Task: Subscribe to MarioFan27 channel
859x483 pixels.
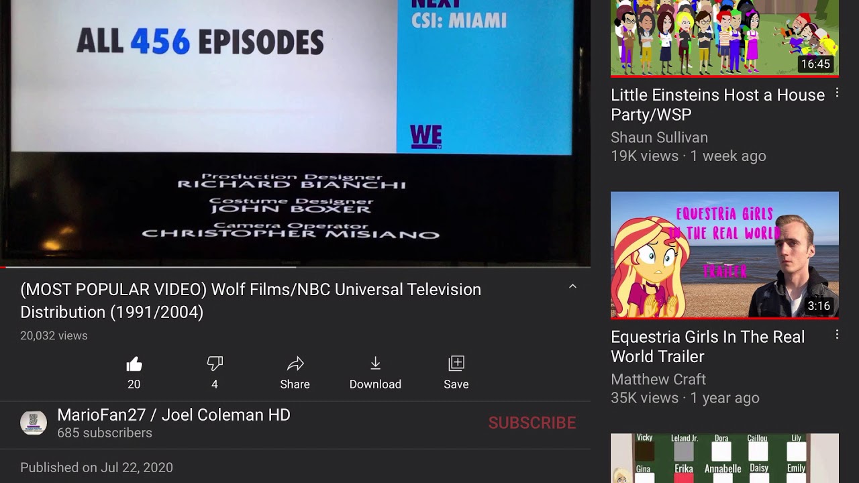Action: (x=532, y=423)
